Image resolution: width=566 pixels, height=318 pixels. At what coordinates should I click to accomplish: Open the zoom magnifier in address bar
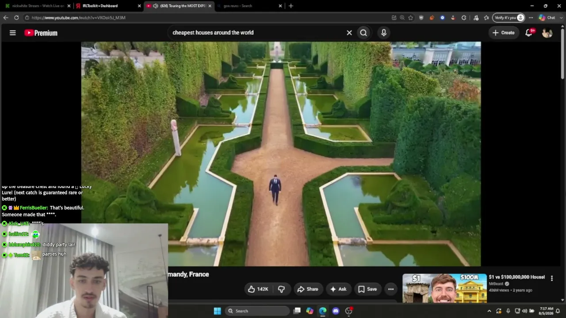click(402, 18)
